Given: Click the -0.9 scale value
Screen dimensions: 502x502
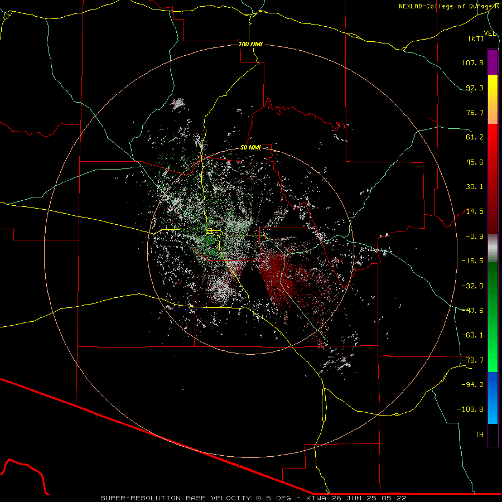Looking at the screenshot, I should [x=475, y=236].
